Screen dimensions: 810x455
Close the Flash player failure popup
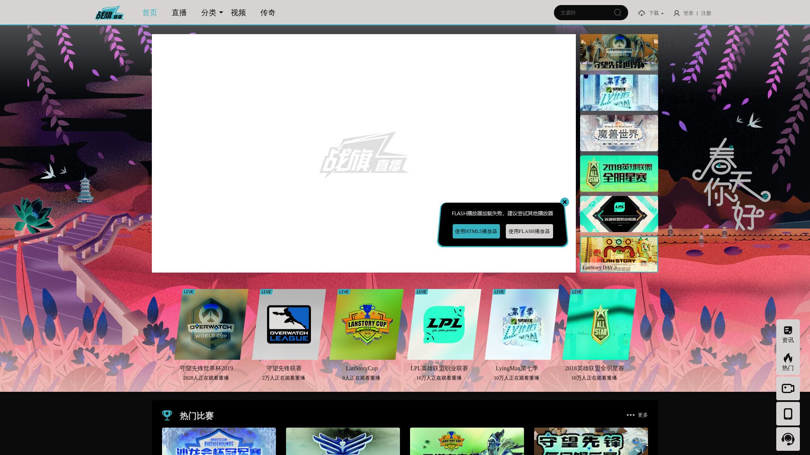pos(564,202)
